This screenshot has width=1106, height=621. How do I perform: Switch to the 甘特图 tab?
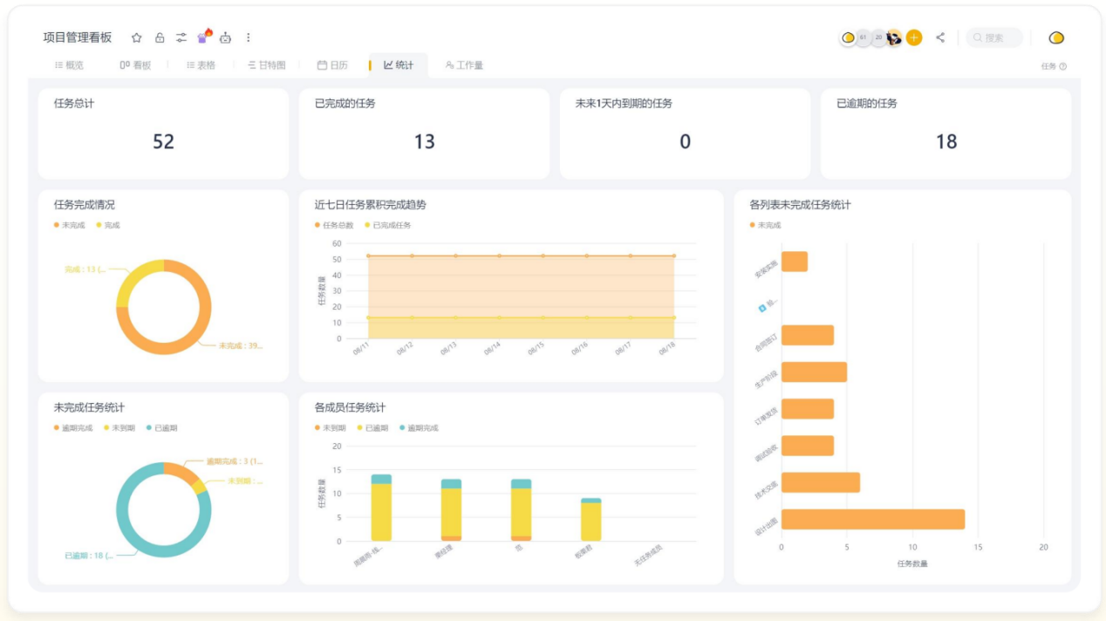pyautogui.click(x=266, y=65)
